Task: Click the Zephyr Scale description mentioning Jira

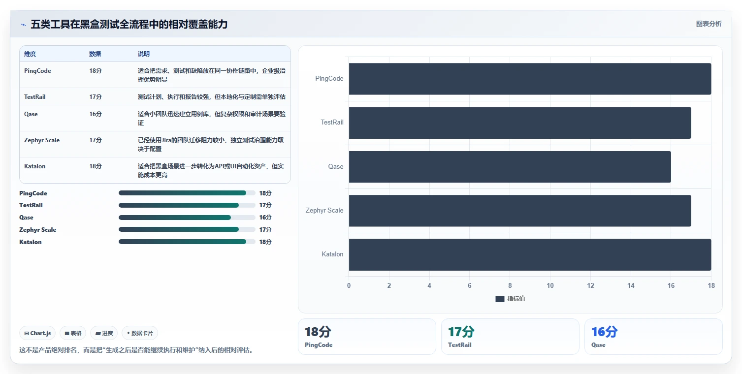Action: pyautogui.click(x=211, y=145)
